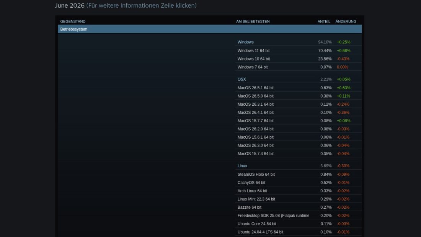This screenshot has width=421, height=237.
Task: Select the Windows group row
Action: tap(298, 42)
